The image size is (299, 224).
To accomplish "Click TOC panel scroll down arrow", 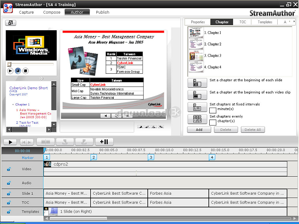I will click(x=54, y=124).
